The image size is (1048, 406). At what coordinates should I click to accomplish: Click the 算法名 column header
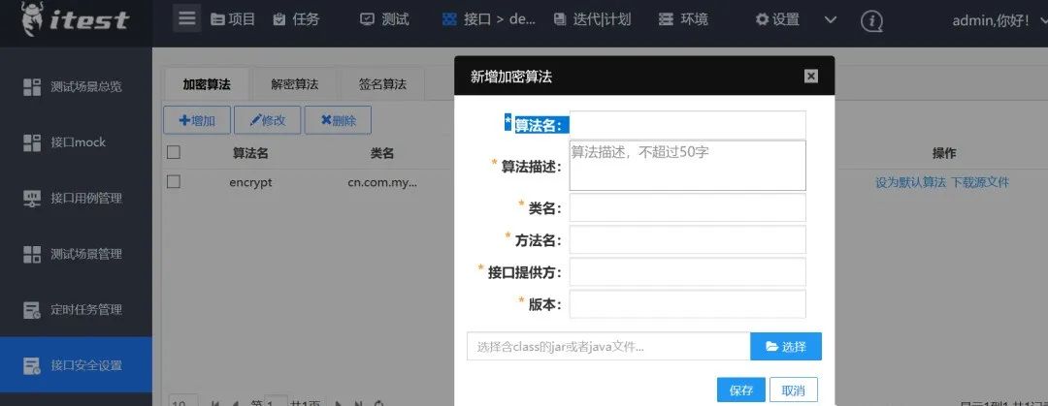(x=250, y=154)
